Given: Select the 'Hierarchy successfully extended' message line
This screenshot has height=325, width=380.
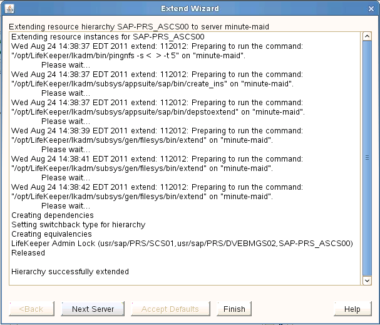Looking at the screenshot, I should point(70,272).
